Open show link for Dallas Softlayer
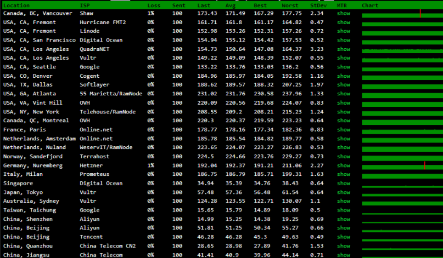 pos(343,84)
